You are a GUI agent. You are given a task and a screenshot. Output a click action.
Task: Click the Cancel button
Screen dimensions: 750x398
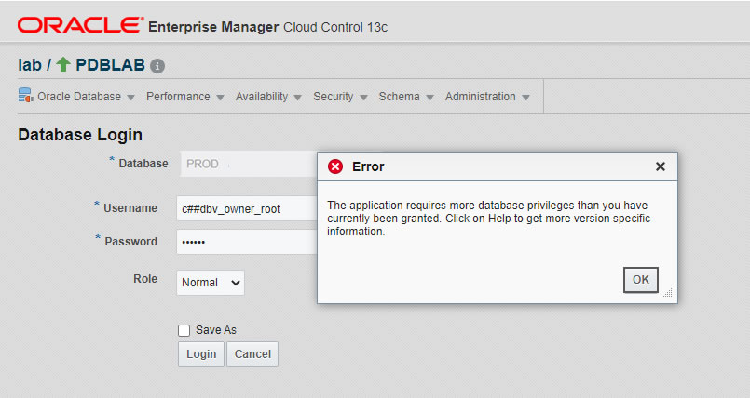click(252, 354)
